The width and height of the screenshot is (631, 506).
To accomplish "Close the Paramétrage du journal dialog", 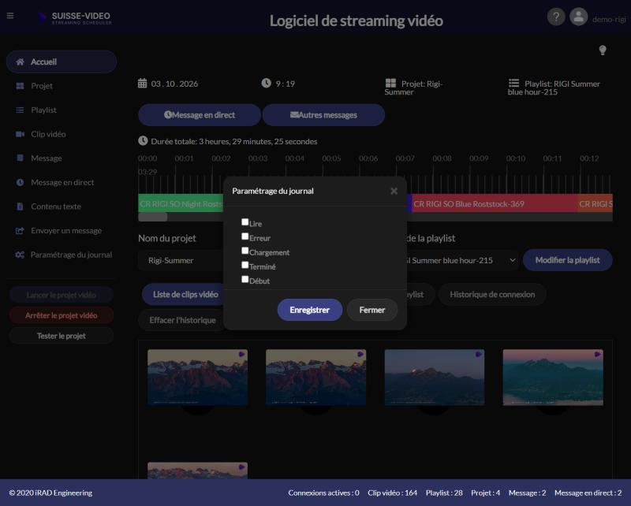I will pyautogui.click(x=394, y=191).
